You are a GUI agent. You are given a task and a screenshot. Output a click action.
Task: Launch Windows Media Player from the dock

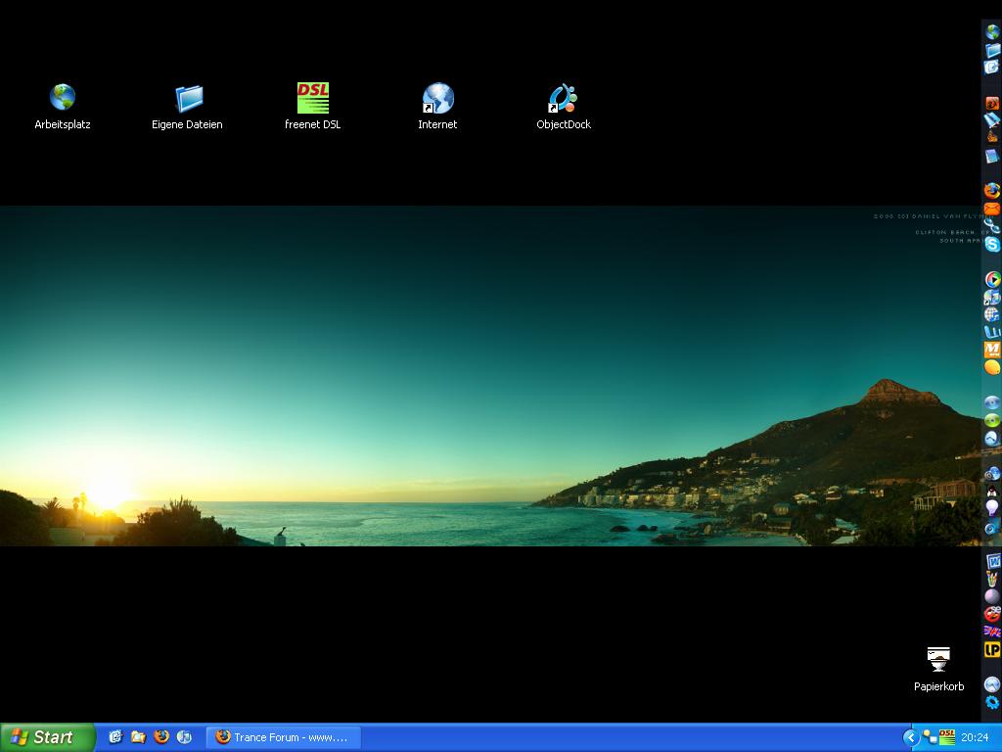coord(992,280)
